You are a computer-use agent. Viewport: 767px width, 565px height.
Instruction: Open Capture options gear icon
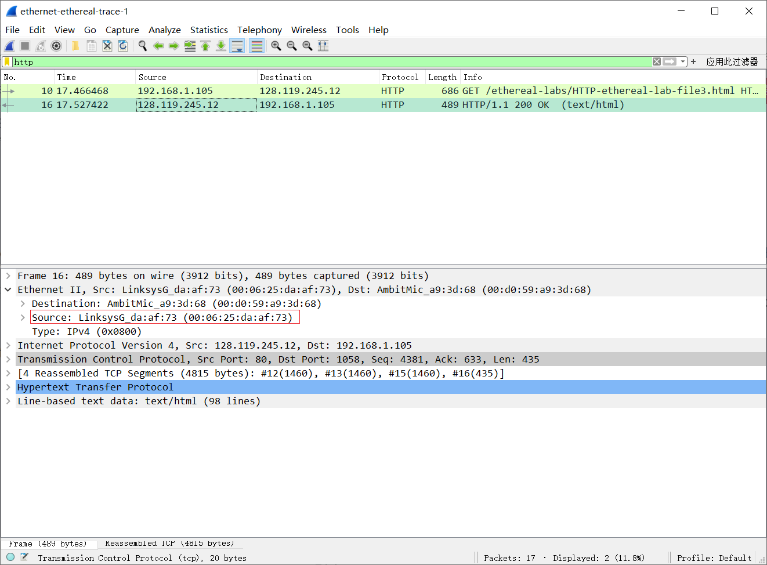tap(56, 46)
